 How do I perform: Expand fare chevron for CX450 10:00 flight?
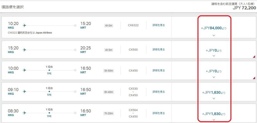214,77
